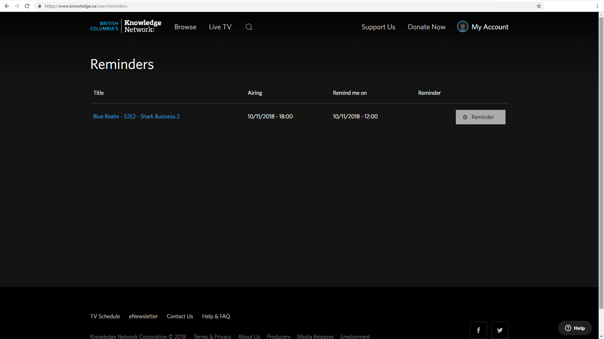Image resolution: width=604 pixels, height=339 pixels.
Task: Click Remind me on 10/11/2018 - 12:00
Action: click(355, 116)
